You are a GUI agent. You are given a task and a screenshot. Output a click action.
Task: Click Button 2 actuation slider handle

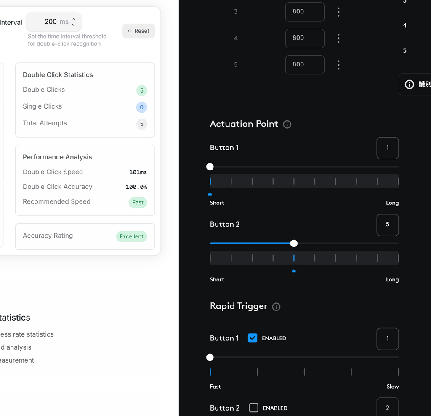click(294, 244)
